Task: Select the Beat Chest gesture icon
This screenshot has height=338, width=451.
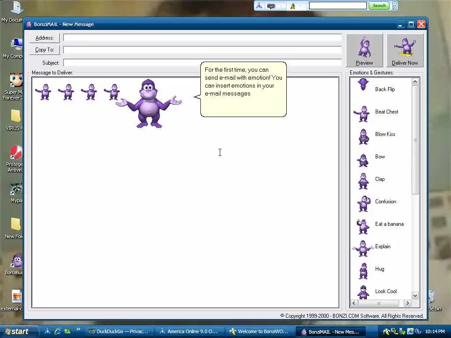Action: click(x=362, y=114)
